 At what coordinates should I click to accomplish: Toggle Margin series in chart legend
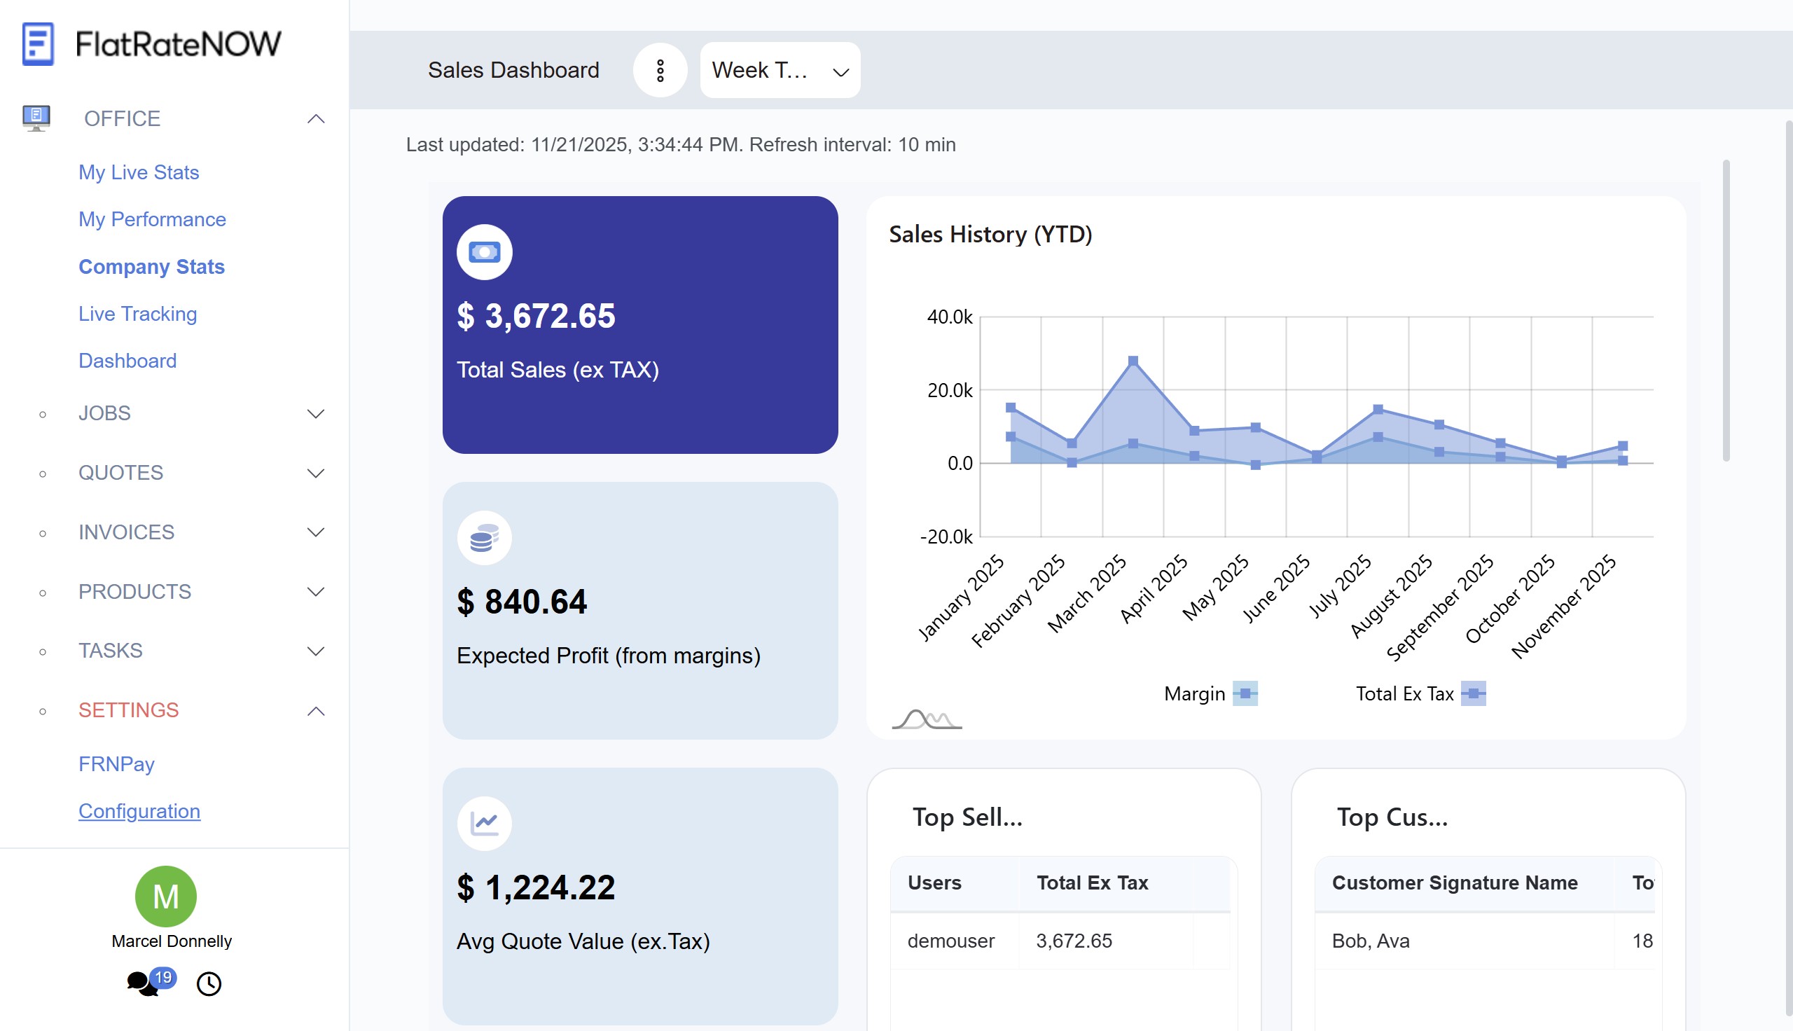(1210, 693)
